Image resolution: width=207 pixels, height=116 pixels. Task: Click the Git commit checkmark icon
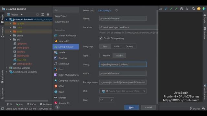pos(171,9)
